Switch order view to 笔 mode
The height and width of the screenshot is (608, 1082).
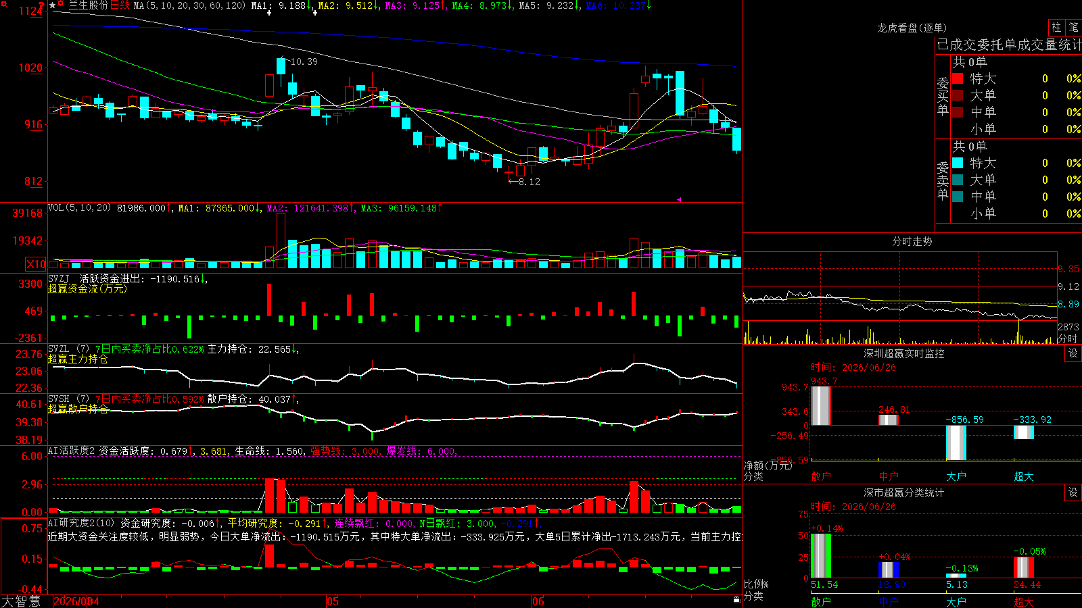[x=1073, y=28]
